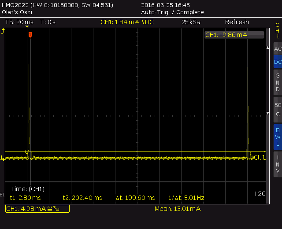
Task: Select the CH1 ground reference arrow
Action: point(2,159)
